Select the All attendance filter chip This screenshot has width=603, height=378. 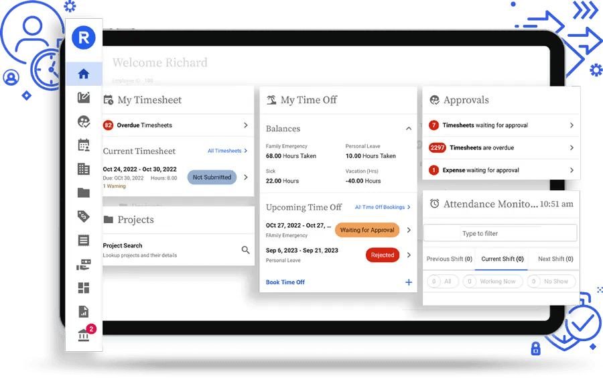pyautogui.click(x=443, y=281)
